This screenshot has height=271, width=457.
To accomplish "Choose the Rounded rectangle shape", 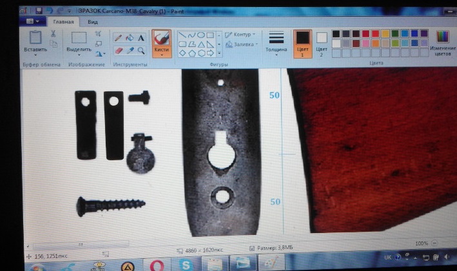I will (x=182, y=44).
